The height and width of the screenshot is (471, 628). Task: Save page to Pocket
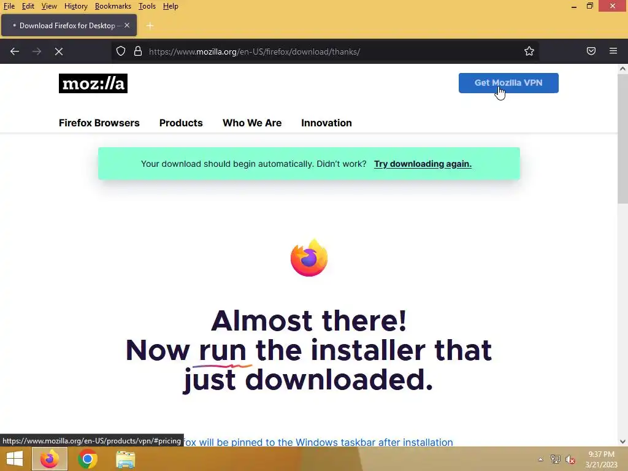[x=591, y=52]
